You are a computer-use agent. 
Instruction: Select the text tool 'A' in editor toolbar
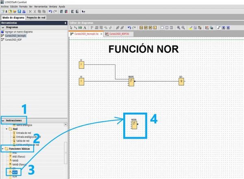[85, 27]
